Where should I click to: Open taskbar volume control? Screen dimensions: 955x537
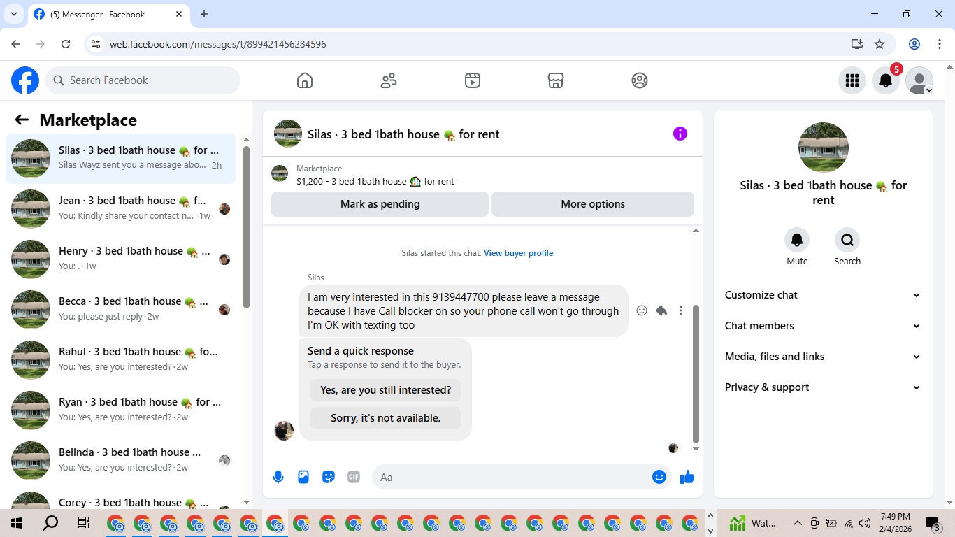(x=865, y=523)
